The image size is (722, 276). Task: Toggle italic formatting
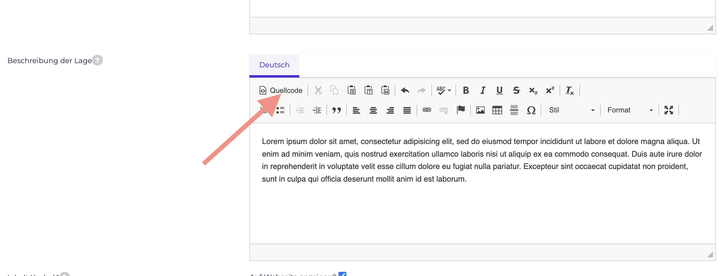click(483, 90)
